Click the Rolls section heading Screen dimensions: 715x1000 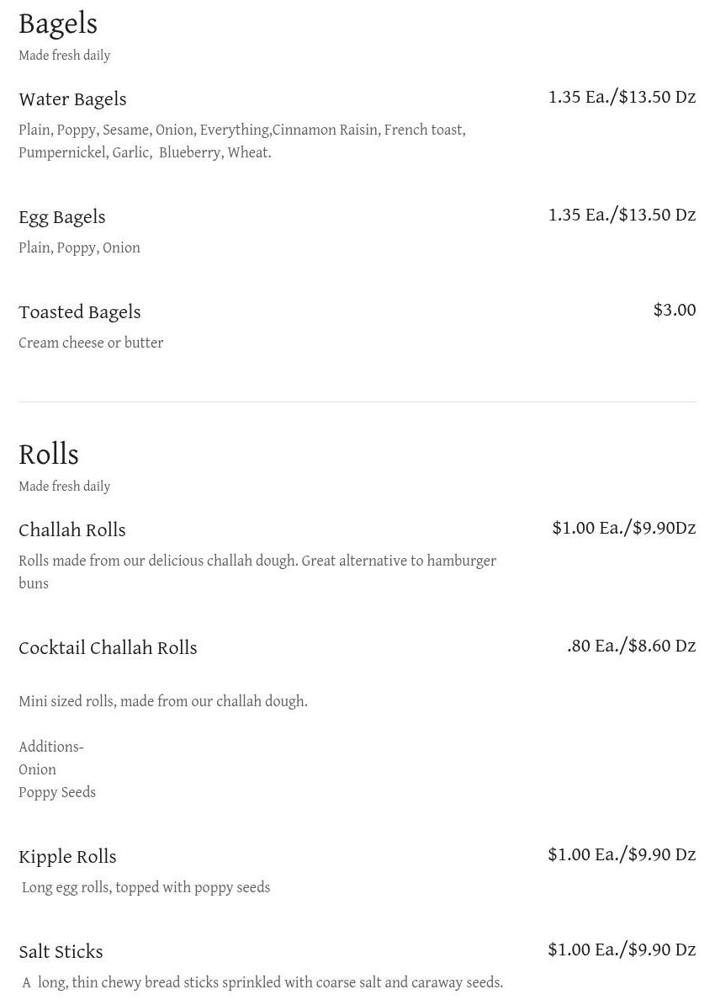click(49, 455)
